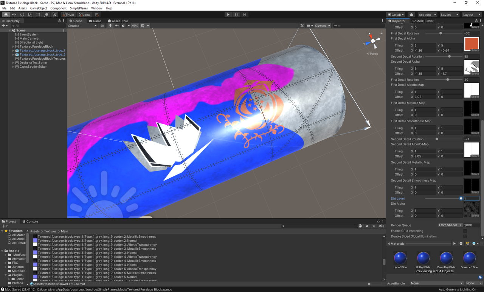This screenshot has height=292, width=484.
Task: Open Scene row options menu in Hierarchy
Action: click(x=64, y=30)
